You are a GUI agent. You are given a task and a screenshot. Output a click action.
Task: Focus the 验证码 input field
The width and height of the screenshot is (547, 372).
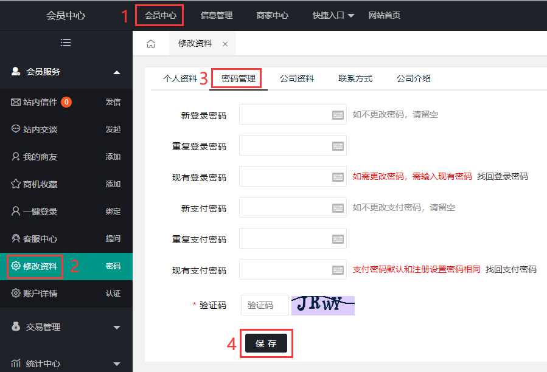(x=265, y=305)
